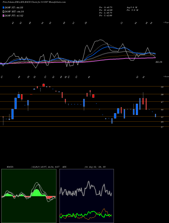Click the 44 price axis label

[162, 110]
